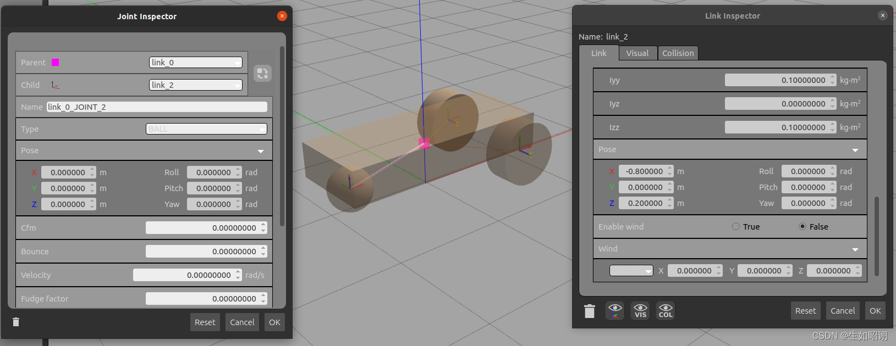This screenshot has height=346, width=896.
Task: Collapse the Pose section in Link Inspector
Action: [x=855, y=150]
